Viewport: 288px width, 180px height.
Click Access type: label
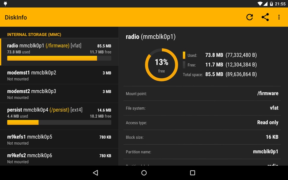coord(136,123)
